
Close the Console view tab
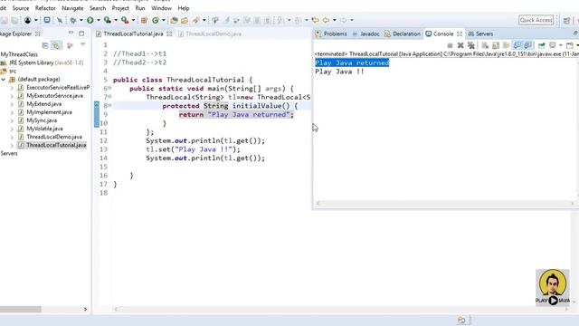point(460,34)
